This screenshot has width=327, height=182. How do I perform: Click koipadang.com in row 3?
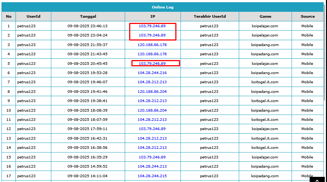(x=265, y=45)
